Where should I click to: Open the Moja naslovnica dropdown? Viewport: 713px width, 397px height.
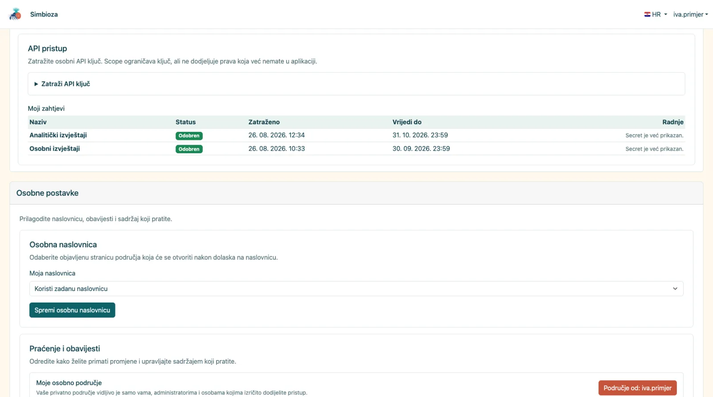pyautogui.click(x=356, y=289)
